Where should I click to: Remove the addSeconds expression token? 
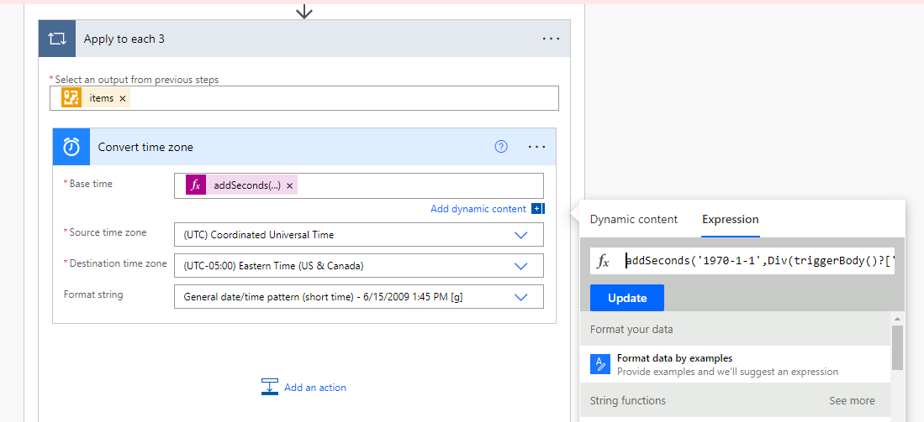[x=290, y=185]
